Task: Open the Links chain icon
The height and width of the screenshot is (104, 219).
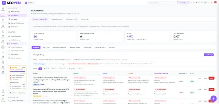Action: tap(3, 31)
